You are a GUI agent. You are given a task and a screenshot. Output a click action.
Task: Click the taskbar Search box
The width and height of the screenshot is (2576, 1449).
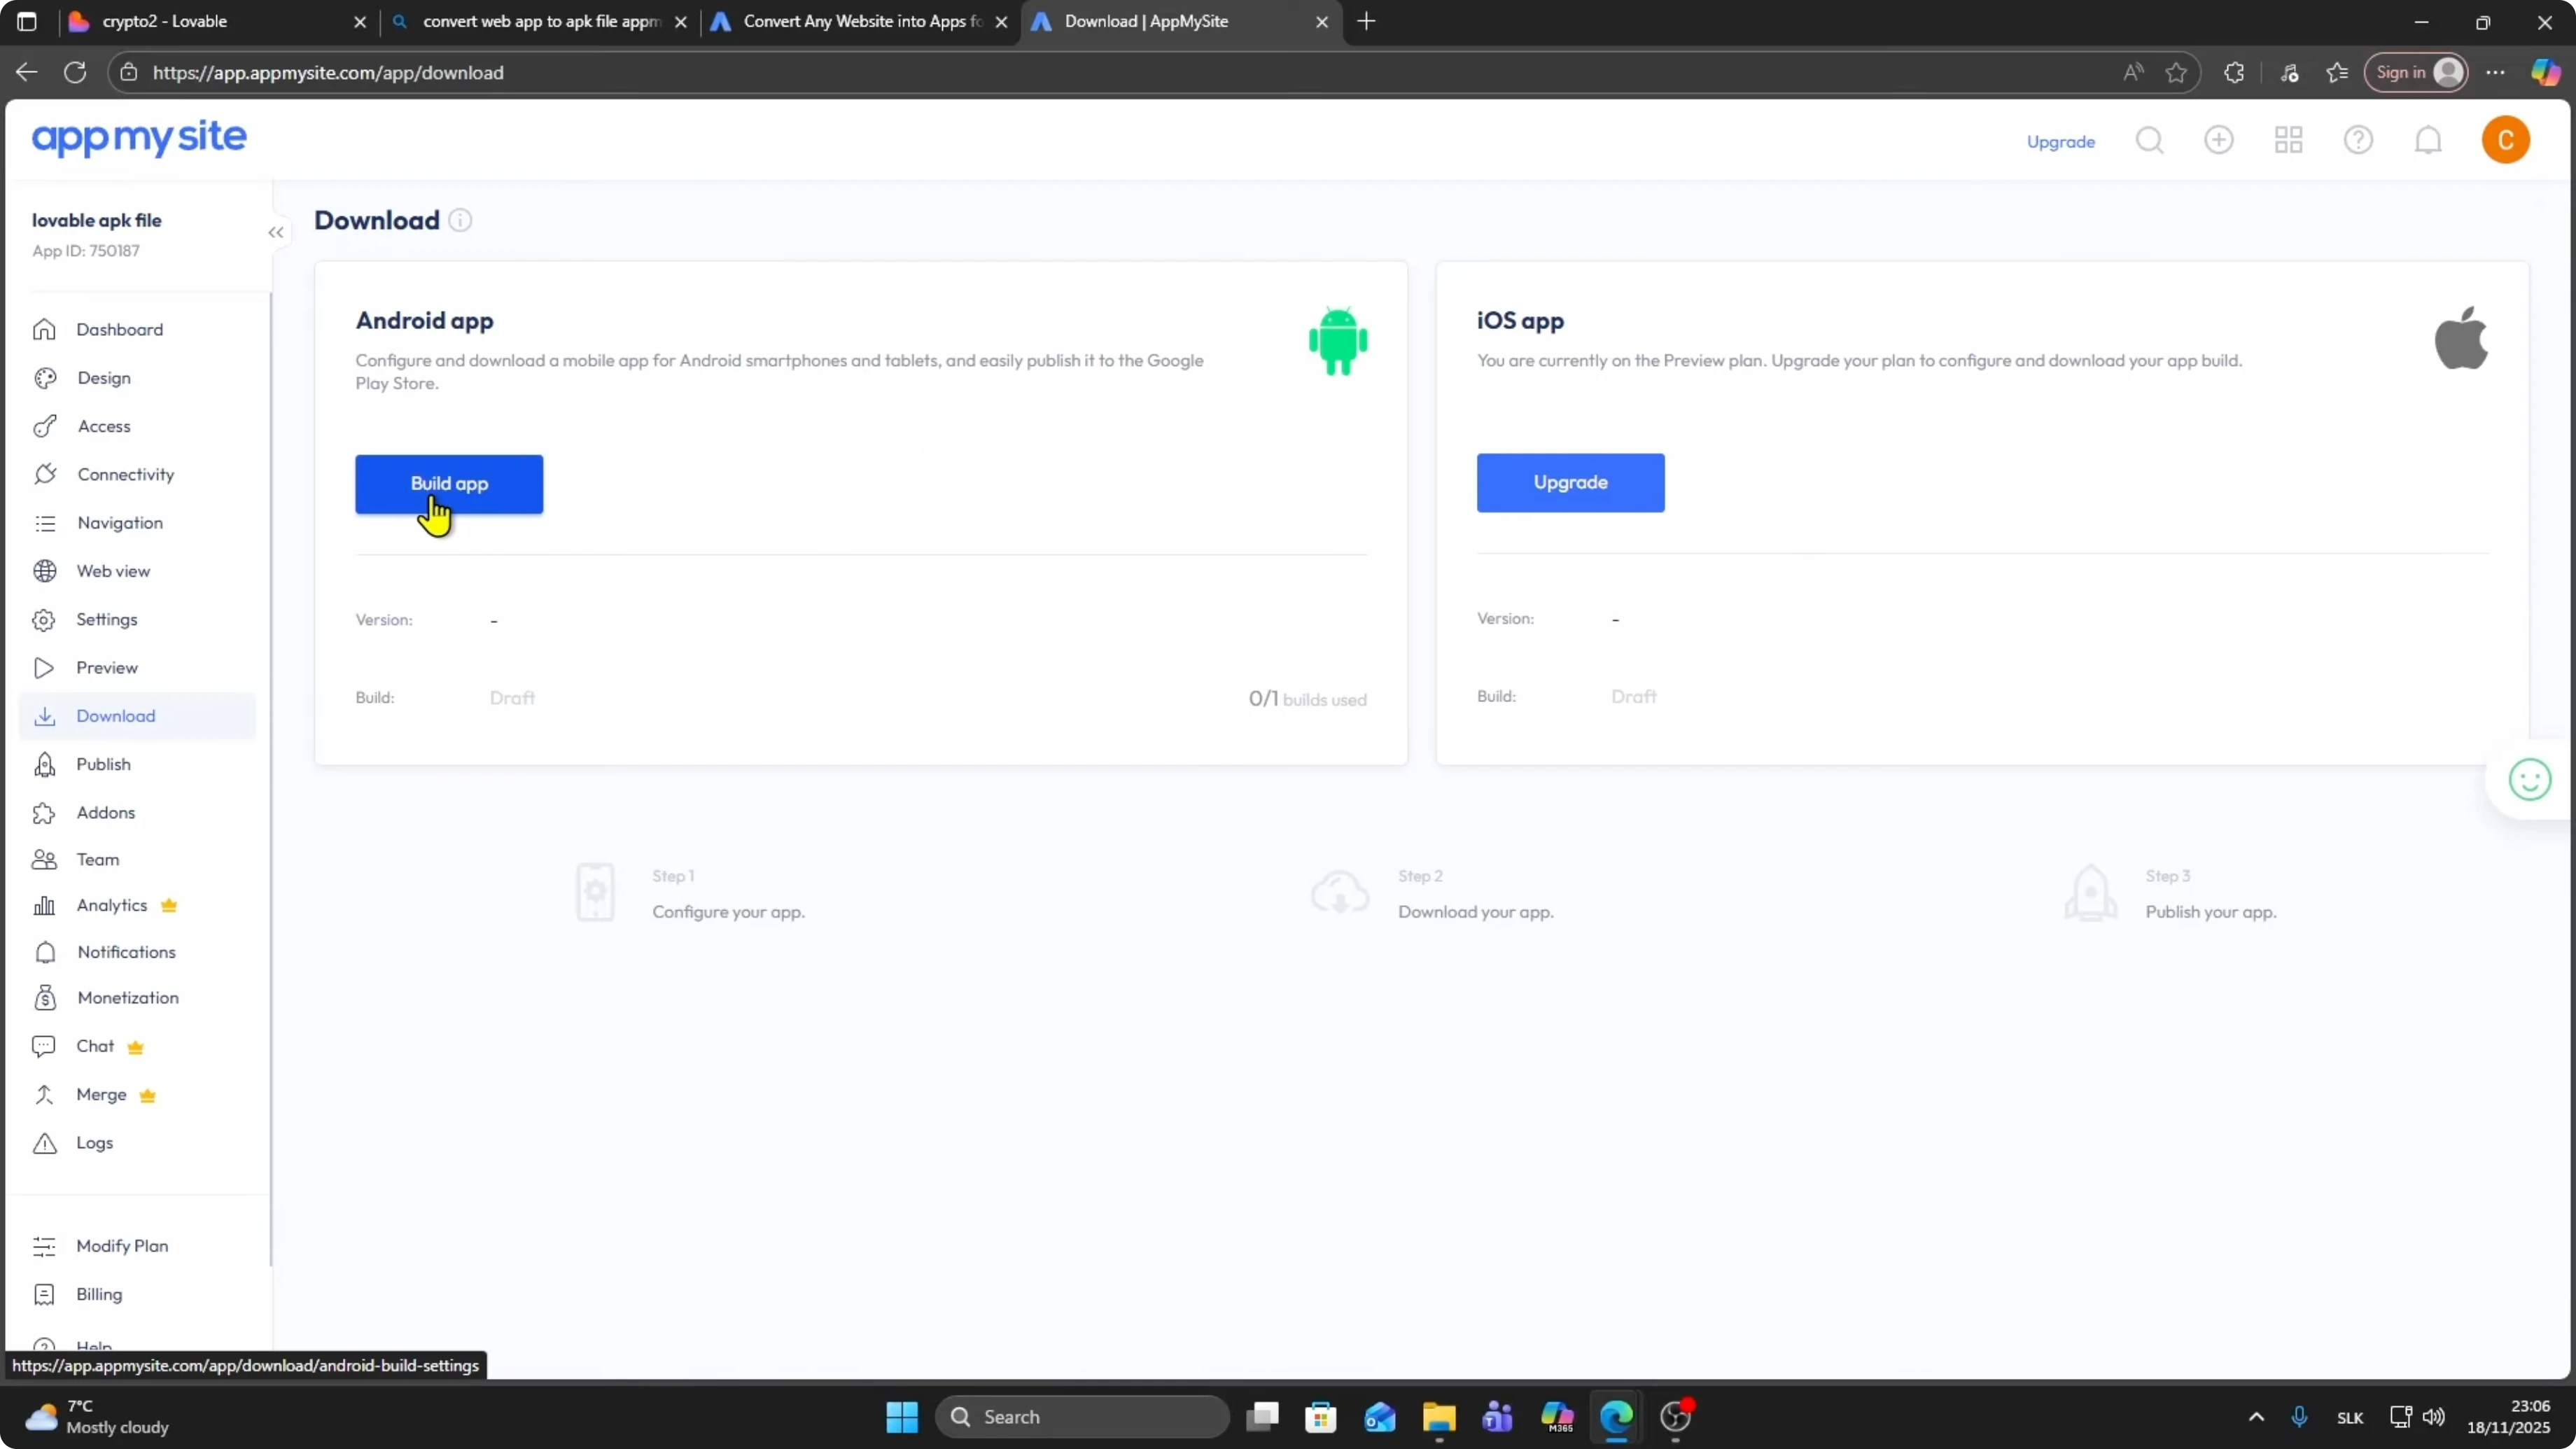point(1082,1417)
